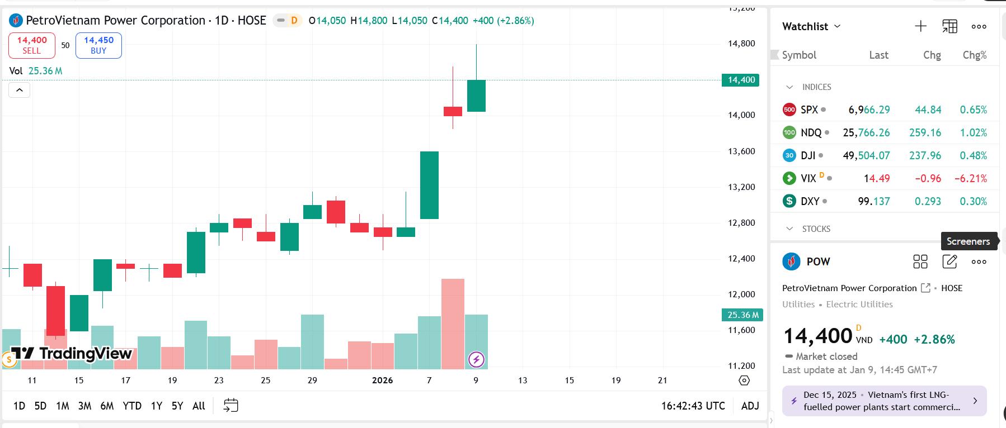
Task: Open the Watchlist dropdown
Action: point(811,26)
